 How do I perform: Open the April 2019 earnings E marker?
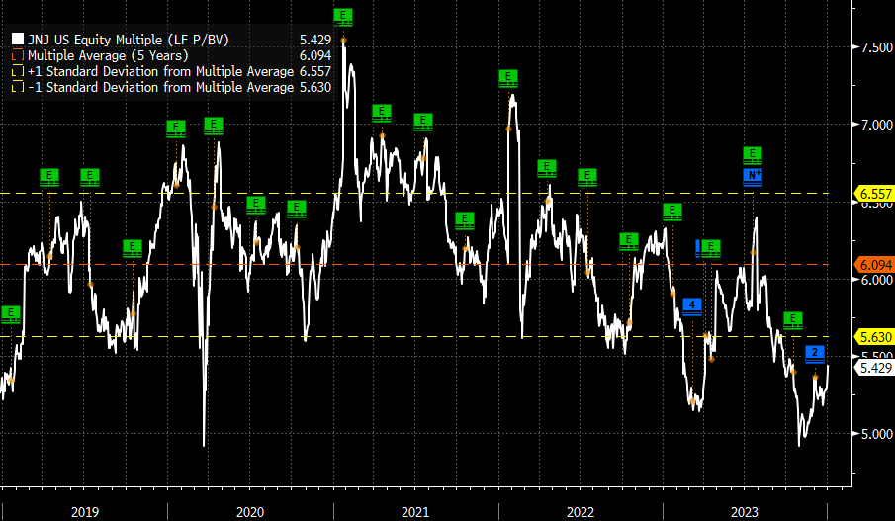tap(49, 178)
